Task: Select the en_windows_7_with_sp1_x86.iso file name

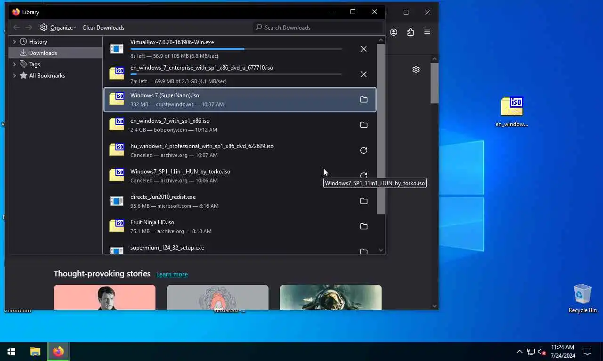Action: (170, 121)
